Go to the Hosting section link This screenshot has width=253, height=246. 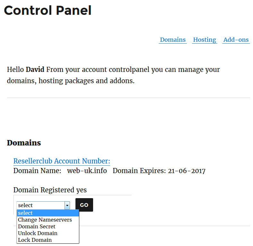coord(205,40)
